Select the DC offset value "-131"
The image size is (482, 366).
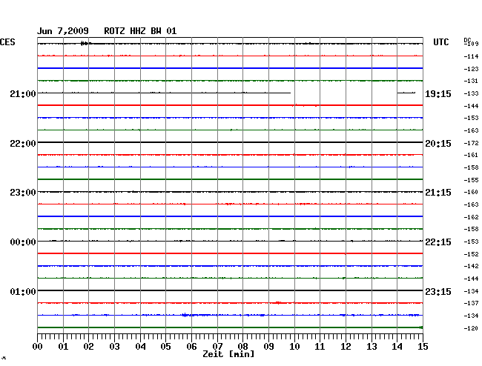pos(471,81)
